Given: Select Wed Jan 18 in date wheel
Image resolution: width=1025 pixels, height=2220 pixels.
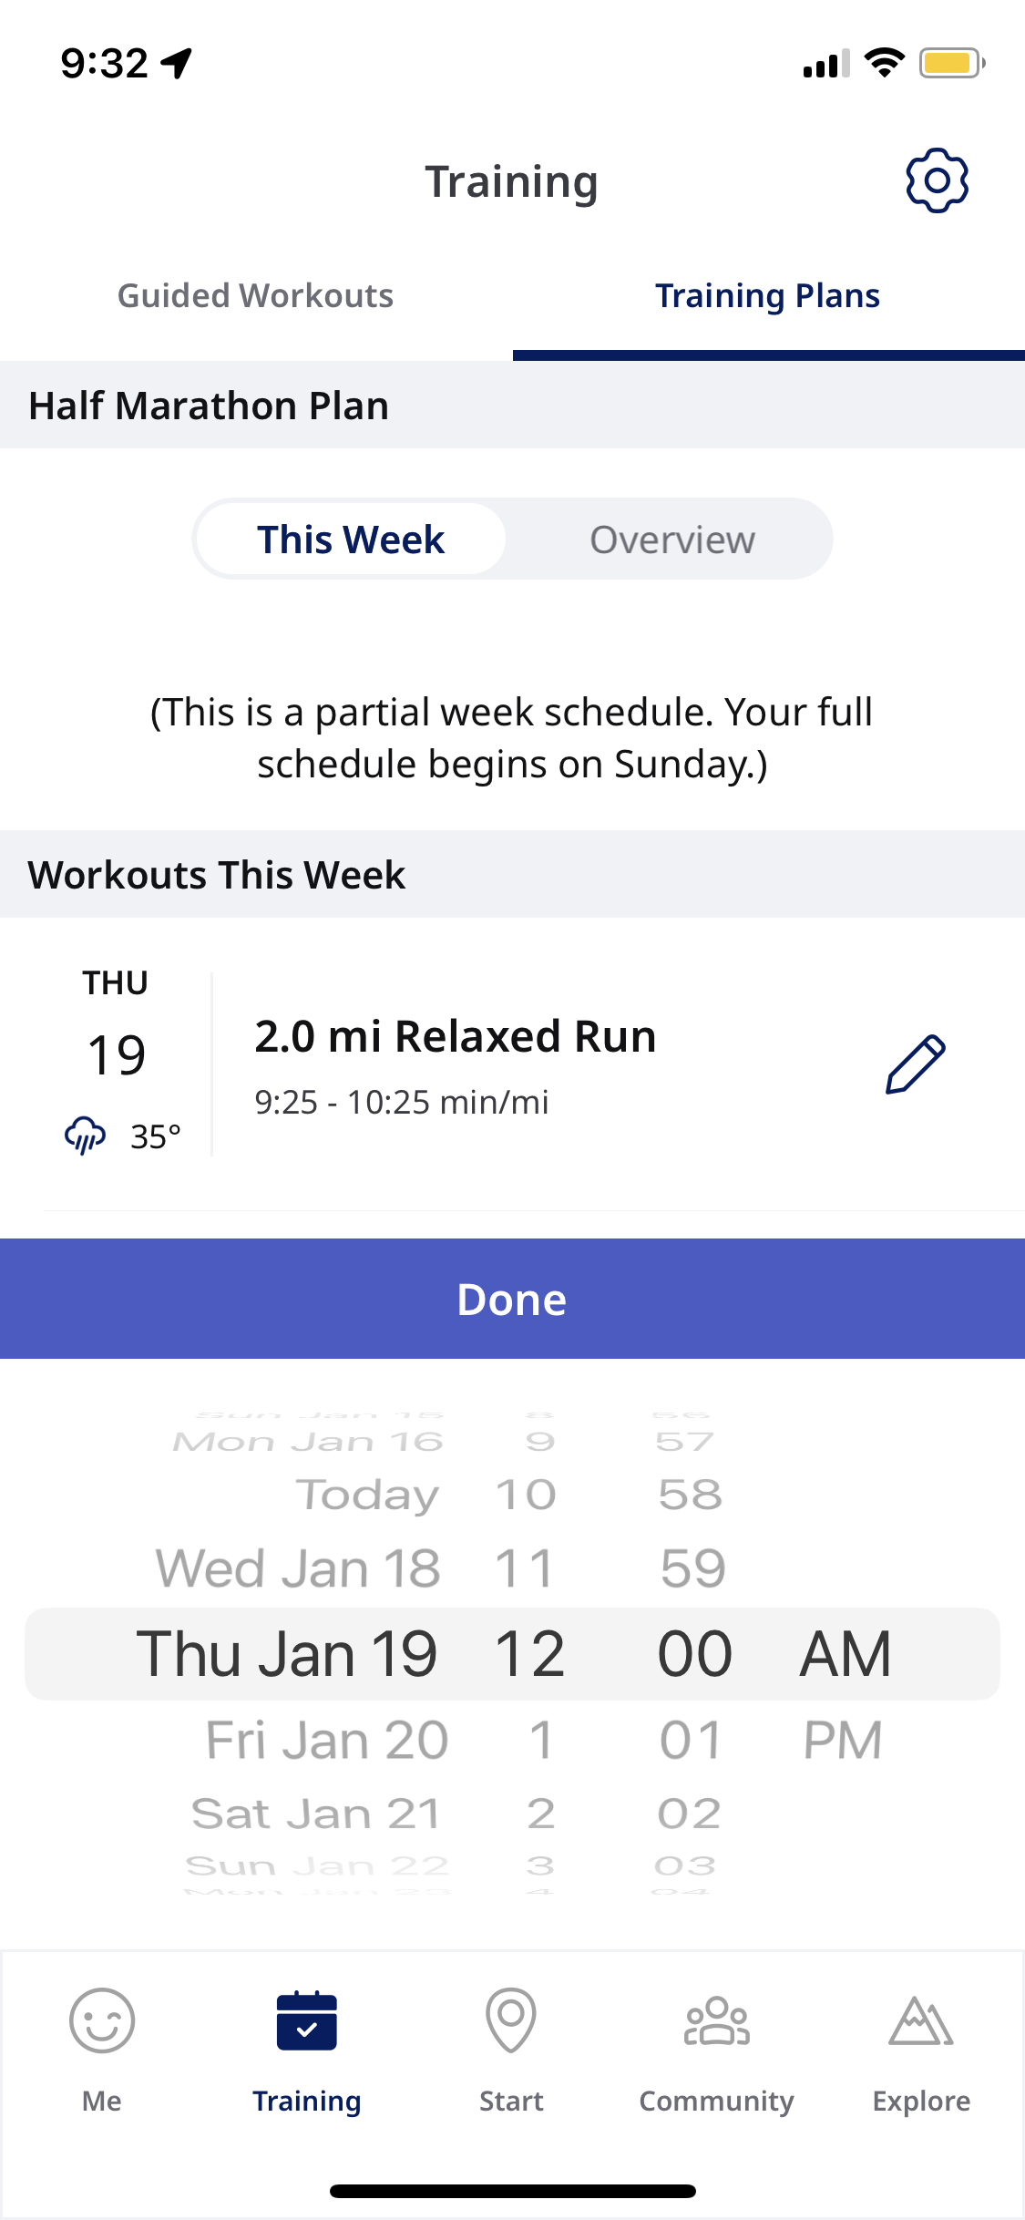Looking at the screenshot, I should coord(299,1568).
